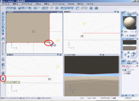Toggle the Layer 1 checkbox in layer list
The height and width of the screenshot is (101, 139).
coord(123,66)
